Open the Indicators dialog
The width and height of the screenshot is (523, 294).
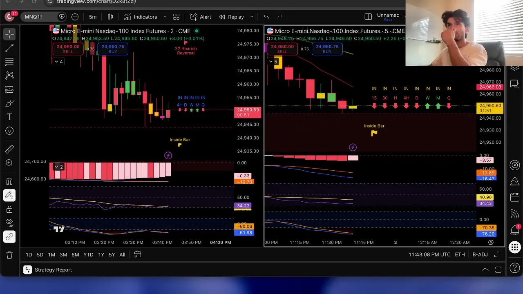pos(141,17)
